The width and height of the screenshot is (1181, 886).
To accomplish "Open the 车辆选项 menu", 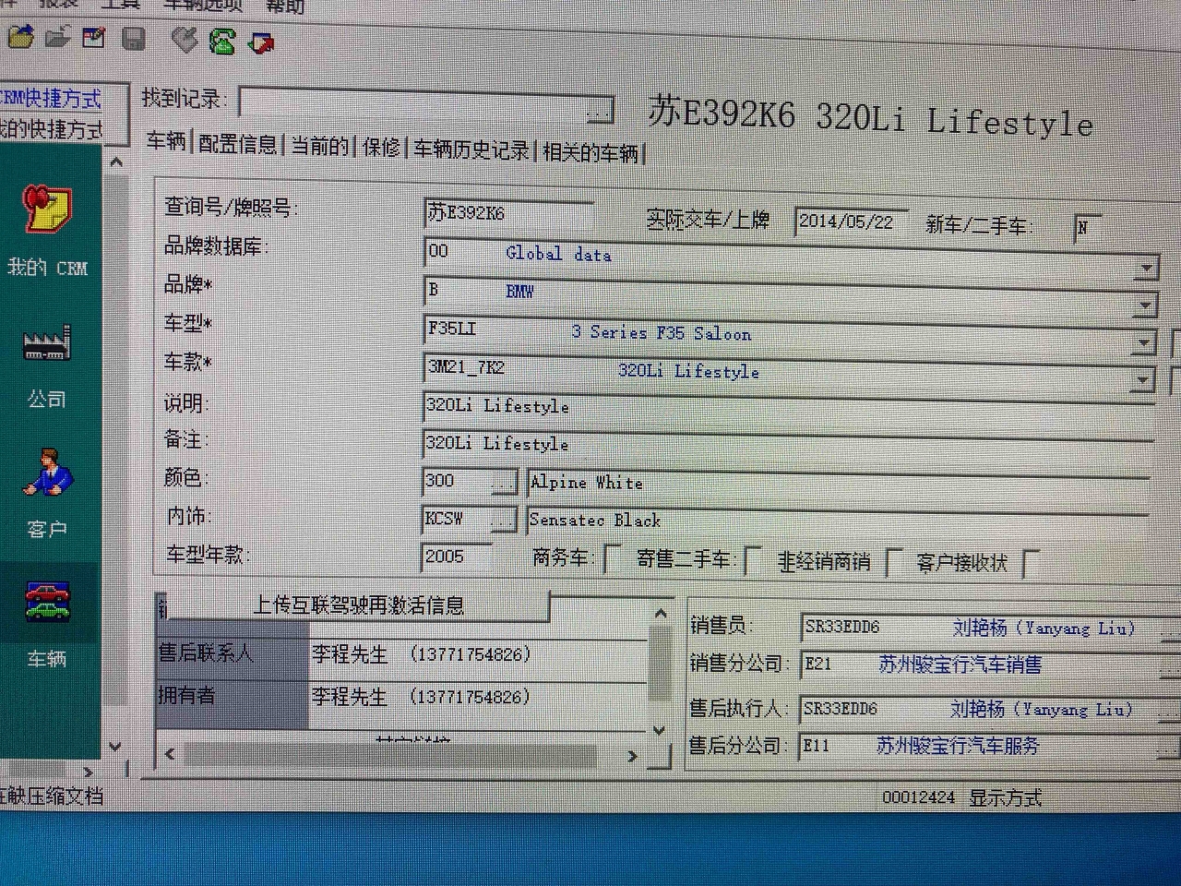I will [204, 5].
